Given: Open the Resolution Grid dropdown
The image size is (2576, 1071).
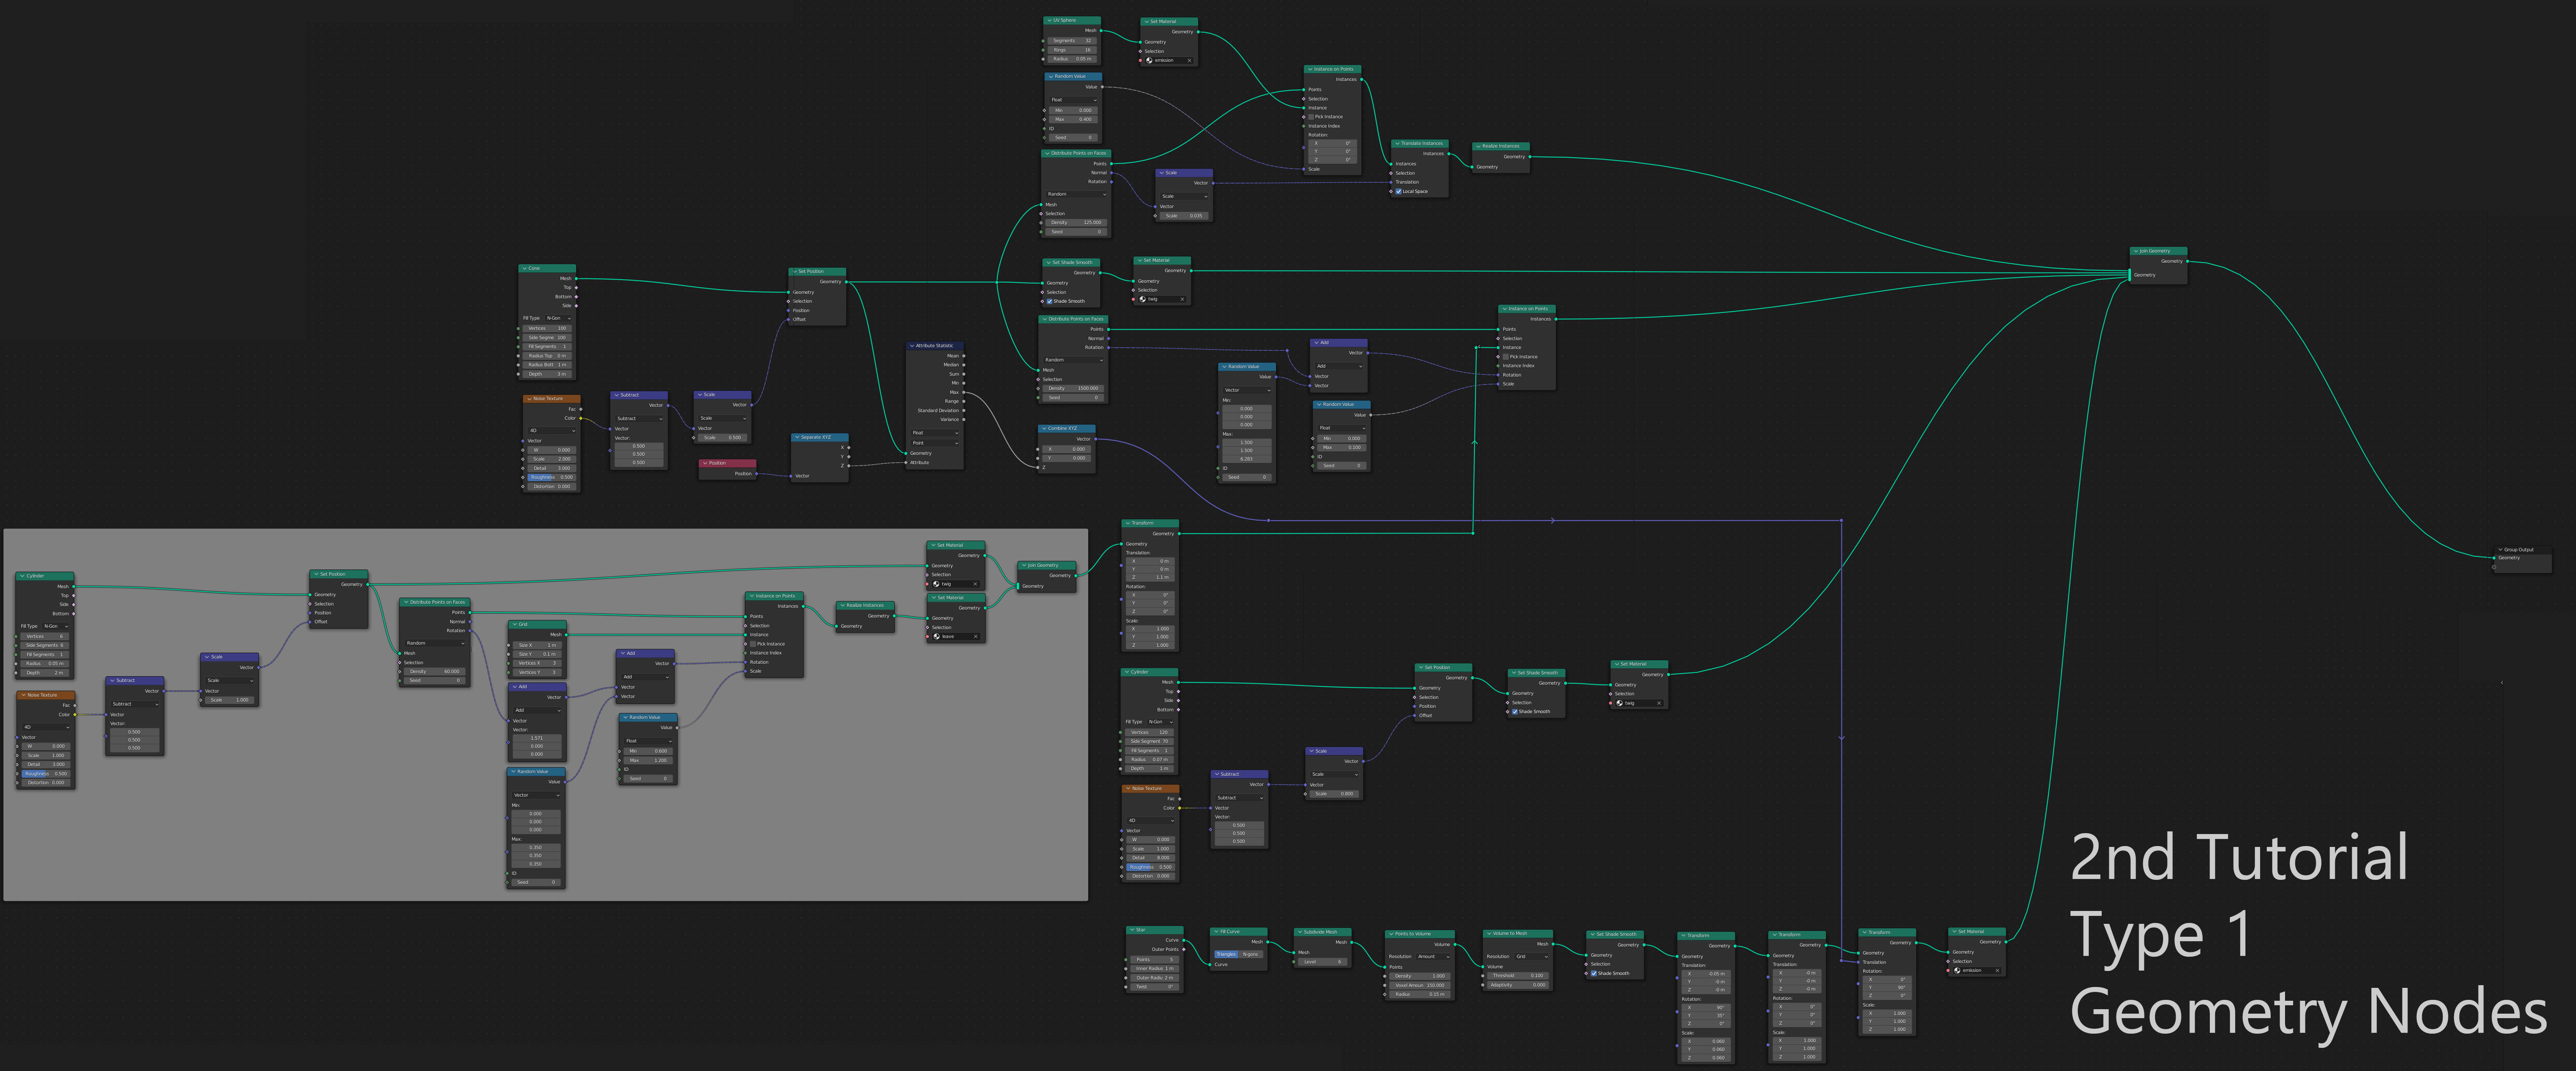Looking at the screenshot, I should (x=1532, y=956).
